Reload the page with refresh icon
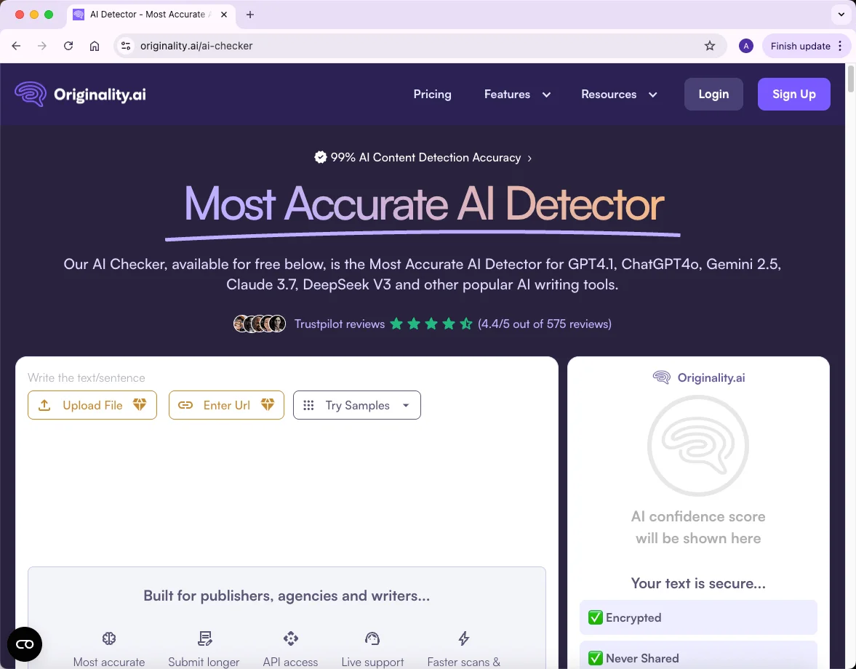The height and width of the screenshot is (669, 856). 68,46
